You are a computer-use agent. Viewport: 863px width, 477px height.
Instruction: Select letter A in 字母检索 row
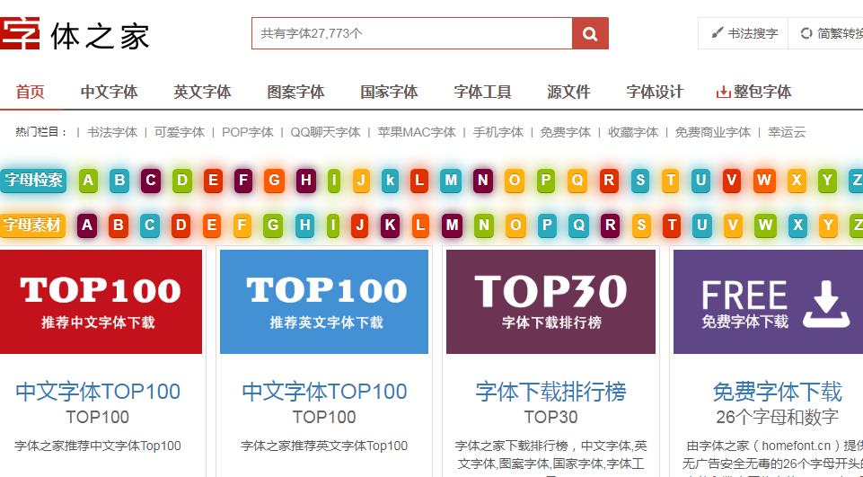88,181
